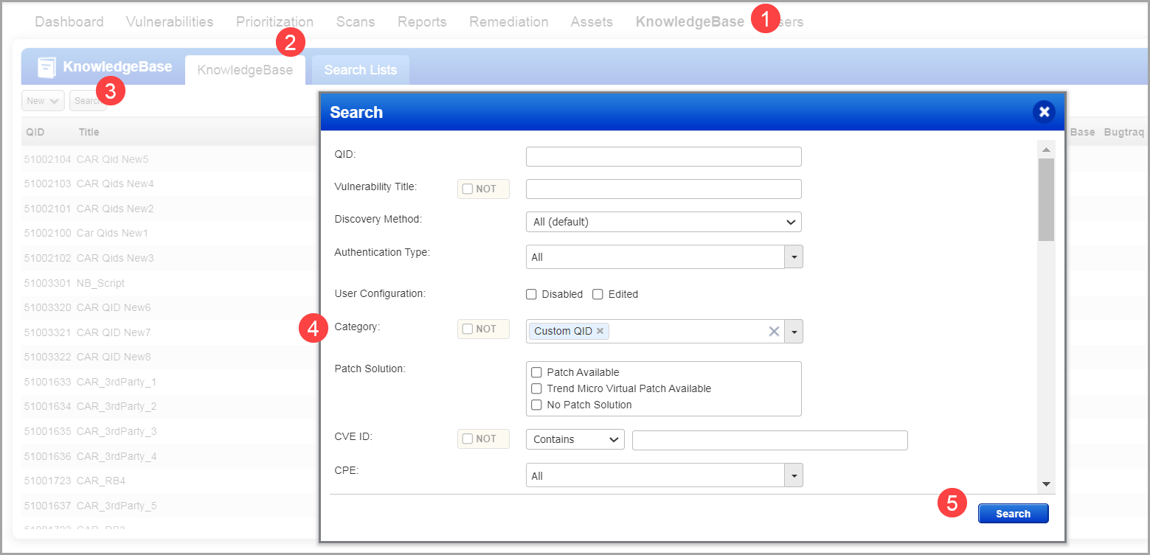Open the Assets menu
Viewport: 1150px width, 555px height.
(x=591, y=21)
